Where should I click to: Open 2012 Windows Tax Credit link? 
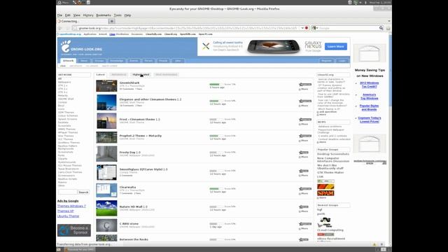[369, 85]
